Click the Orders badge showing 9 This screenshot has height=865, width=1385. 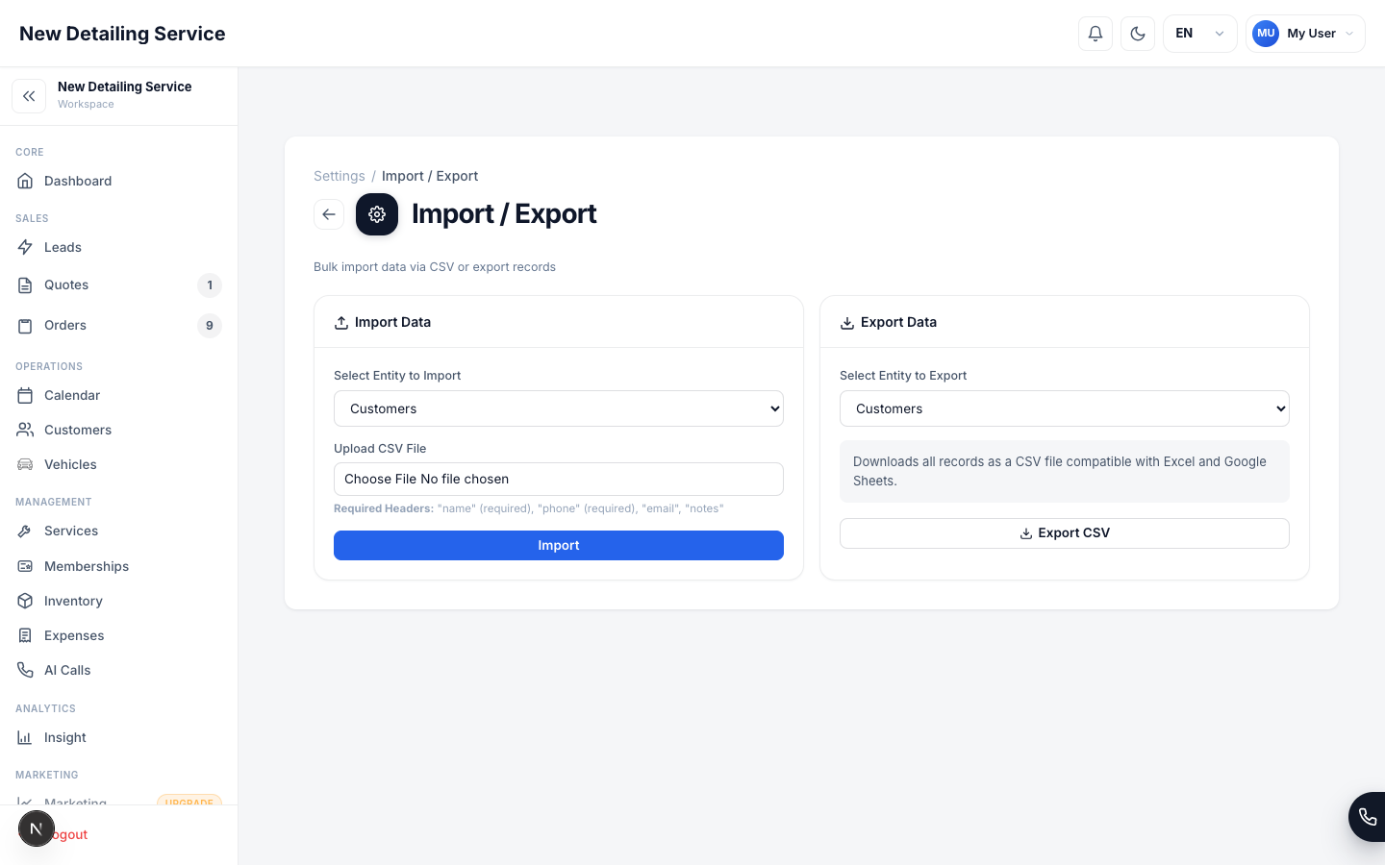tap(210, 326)
